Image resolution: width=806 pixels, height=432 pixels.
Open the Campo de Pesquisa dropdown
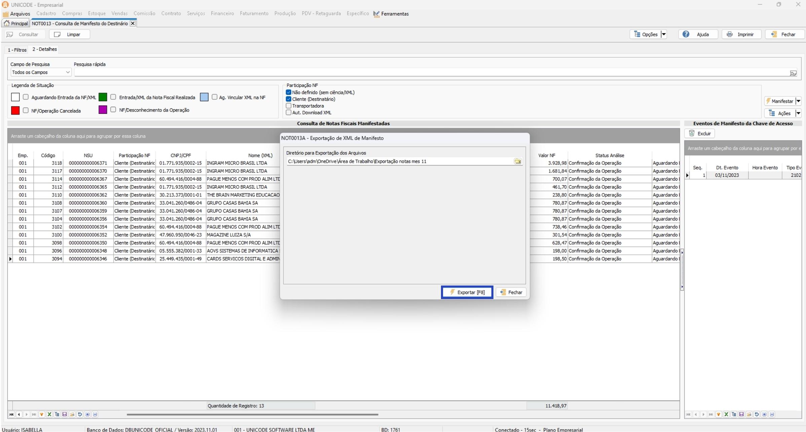tap(68, 72)
